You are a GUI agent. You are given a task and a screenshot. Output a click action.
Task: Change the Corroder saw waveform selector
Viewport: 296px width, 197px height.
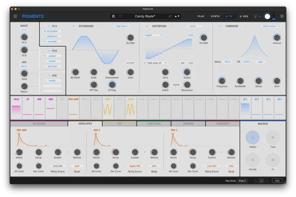(x=260, y=62)
